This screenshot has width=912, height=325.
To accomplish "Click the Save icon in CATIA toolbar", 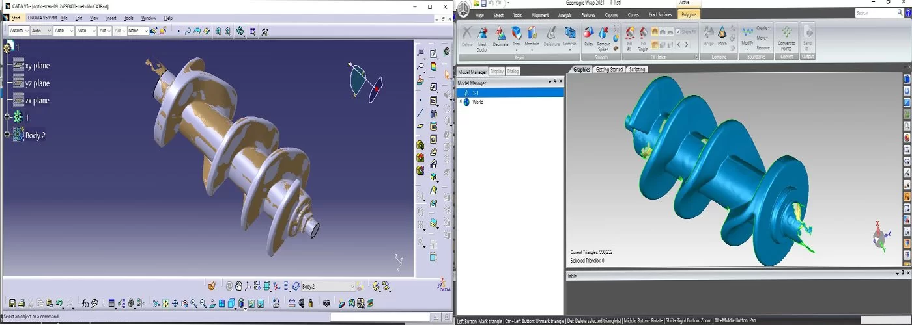I will click(12, 303).
